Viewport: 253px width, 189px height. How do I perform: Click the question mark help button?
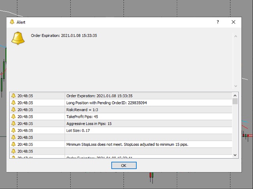218,22
